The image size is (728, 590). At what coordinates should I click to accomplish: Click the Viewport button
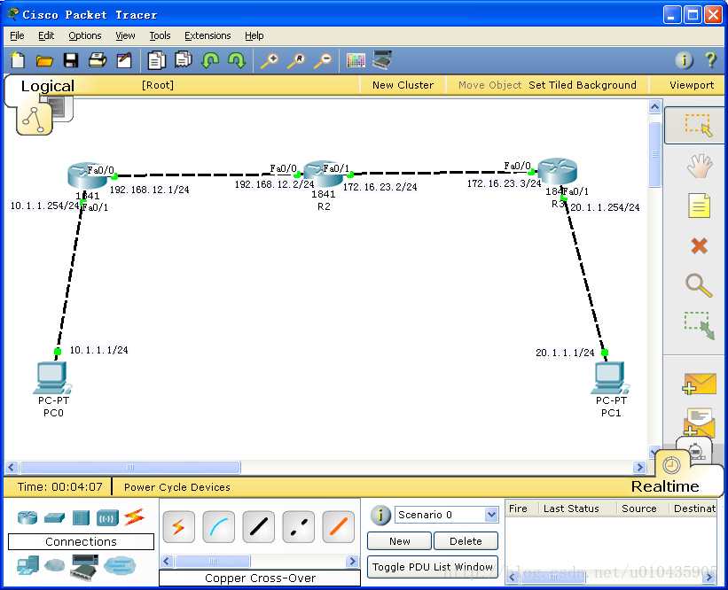click(692, 85)
